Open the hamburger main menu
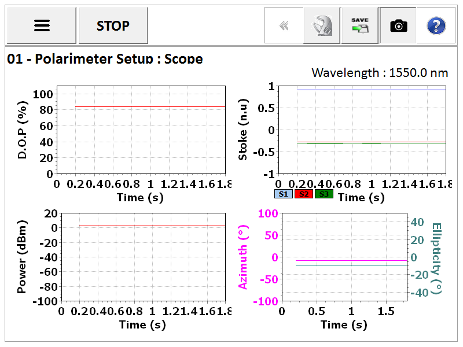This screenshot has height=347, width=463. (42, 25)
